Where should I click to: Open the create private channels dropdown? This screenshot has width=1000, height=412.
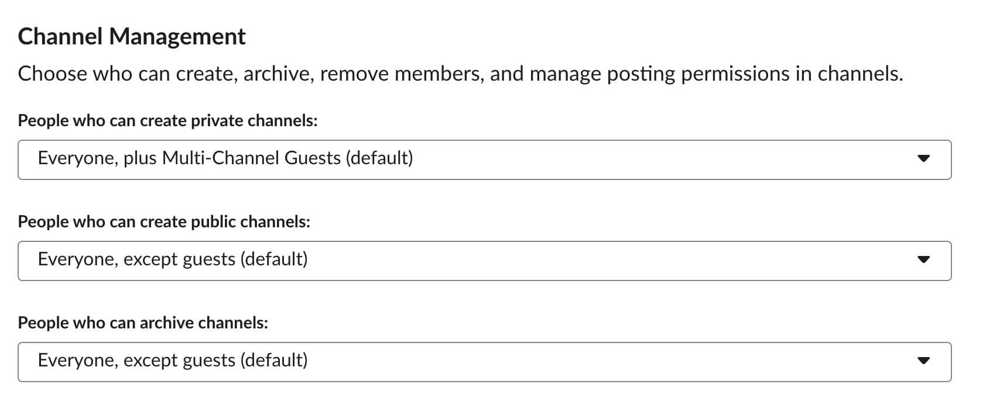tap(484, 159)
